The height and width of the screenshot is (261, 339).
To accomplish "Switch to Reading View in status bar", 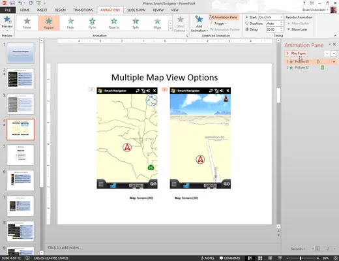I will pos(270,258).
